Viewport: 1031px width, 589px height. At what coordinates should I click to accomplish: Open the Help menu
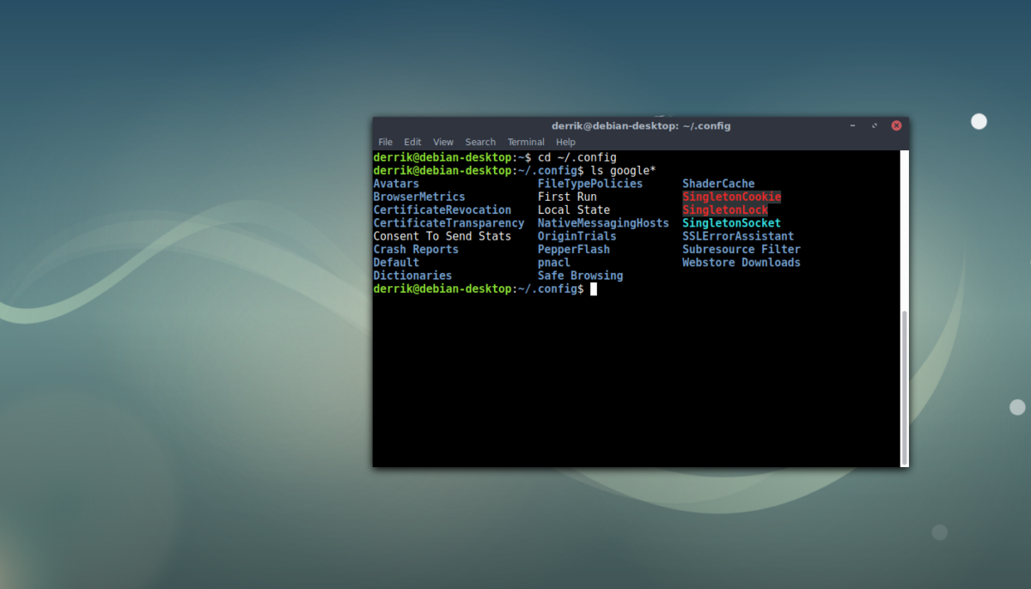[x=565, y=142]
